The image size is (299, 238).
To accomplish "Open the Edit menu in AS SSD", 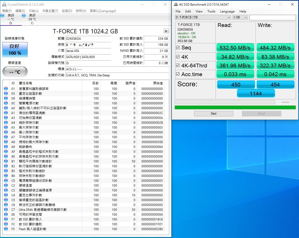I will point(188,11).
